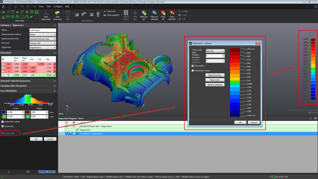Click the Clear selected icon
The height and width of the screenshot is (179, 318).
pyautogui.click(x=172, y=13)
